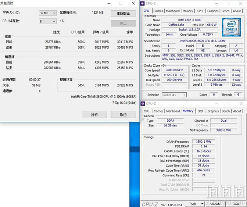Screen dimensions: 247x207
Task: Click Core Speed value 4200.00 MHz
Action: pos(174,70)
